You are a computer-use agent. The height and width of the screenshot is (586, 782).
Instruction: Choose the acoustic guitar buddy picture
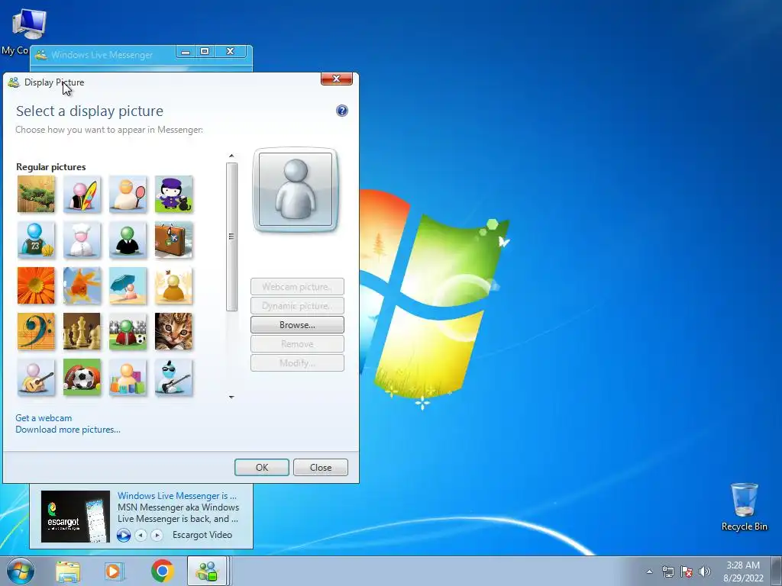tap(36, 378)
